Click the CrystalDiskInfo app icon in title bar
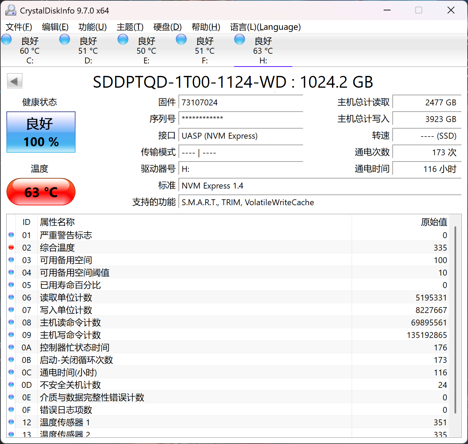 [11, 10]
